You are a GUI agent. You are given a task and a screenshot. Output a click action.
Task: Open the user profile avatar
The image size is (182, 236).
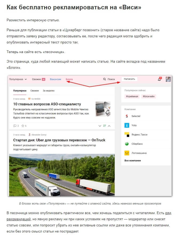(168, 79)
